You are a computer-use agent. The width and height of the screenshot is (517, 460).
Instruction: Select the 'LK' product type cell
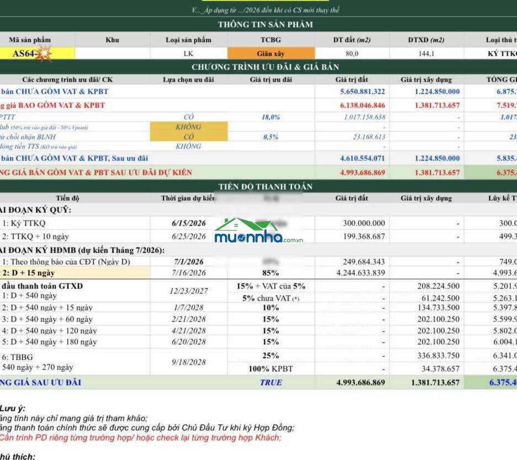coord(188,54)
